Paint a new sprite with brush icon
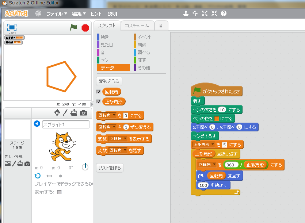Image resolution: width=305 pixels, height=223 pixels. coord(65,113)
